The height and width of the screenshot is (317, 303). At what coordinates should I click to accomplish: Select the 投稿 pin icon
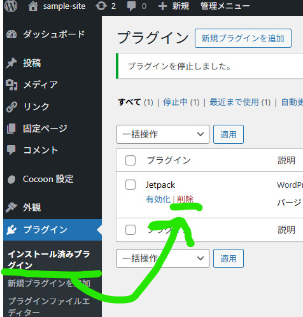pos(11,63)
